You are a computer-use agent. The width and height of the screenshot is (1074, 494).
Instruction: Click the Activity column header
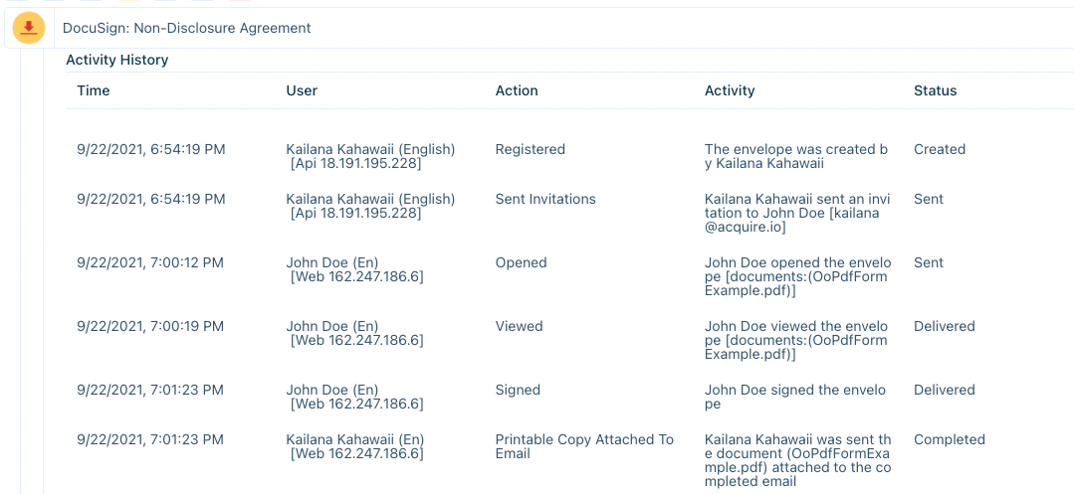(730, 90)
